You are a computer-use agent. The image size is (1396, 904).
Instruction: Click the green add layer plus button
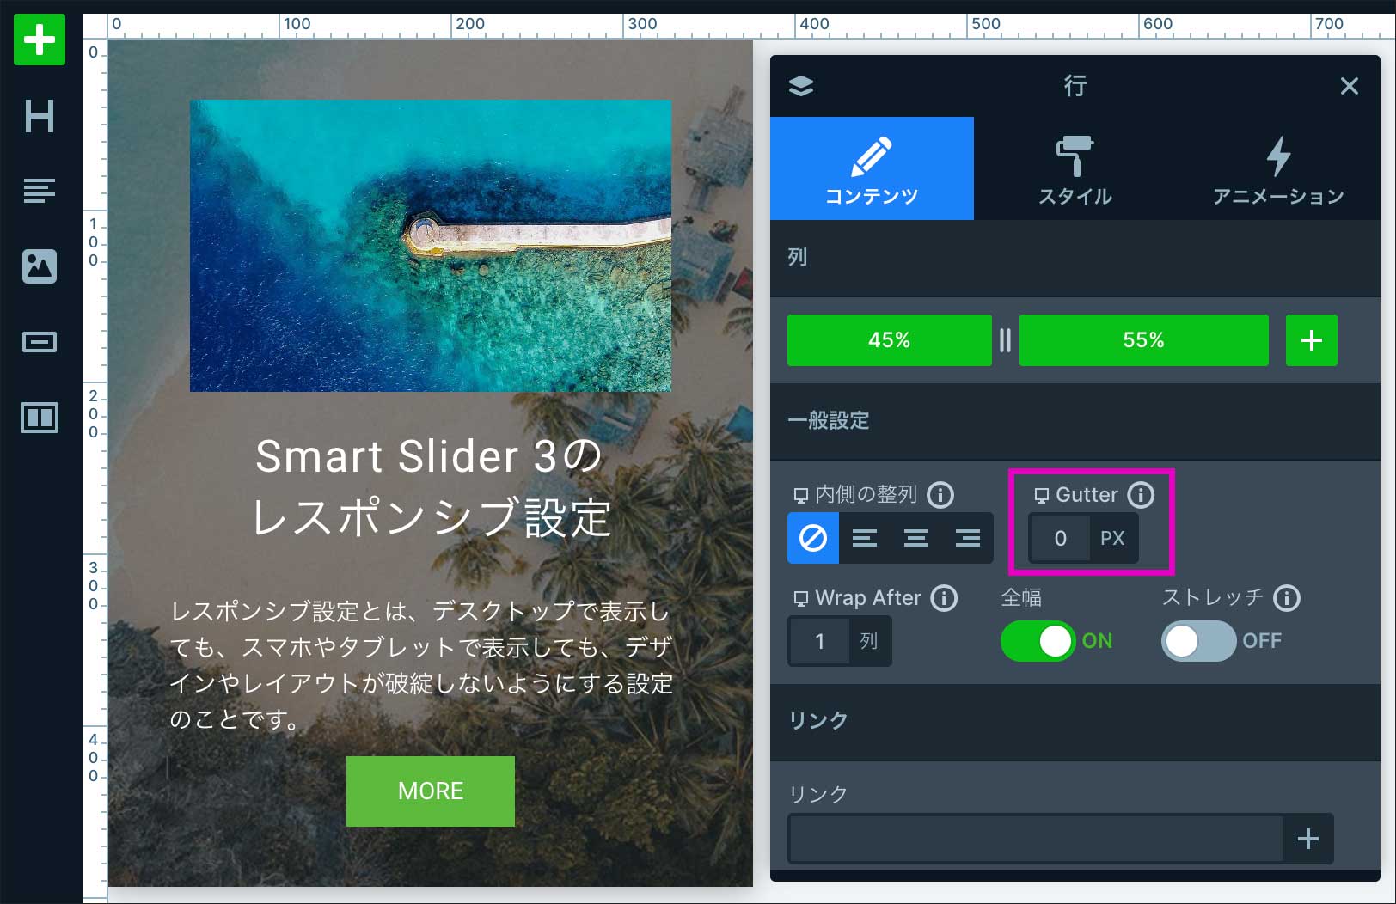pyautogui.click(x=40, y=40)
